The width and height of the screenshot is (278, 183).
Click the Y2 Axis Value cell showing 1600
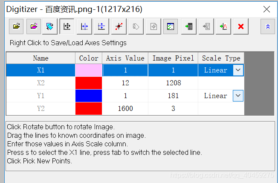125,108
